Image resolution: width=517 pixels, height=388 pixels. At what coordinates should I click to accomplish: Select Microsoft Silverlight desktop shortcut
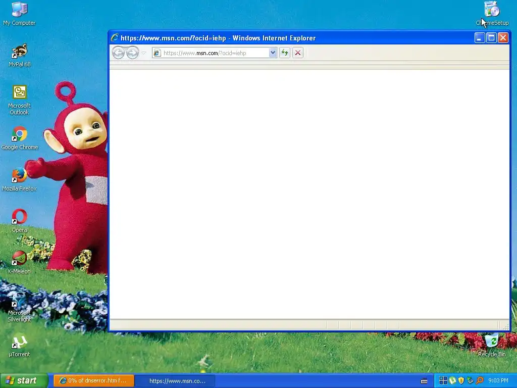(x=19, y=307)
